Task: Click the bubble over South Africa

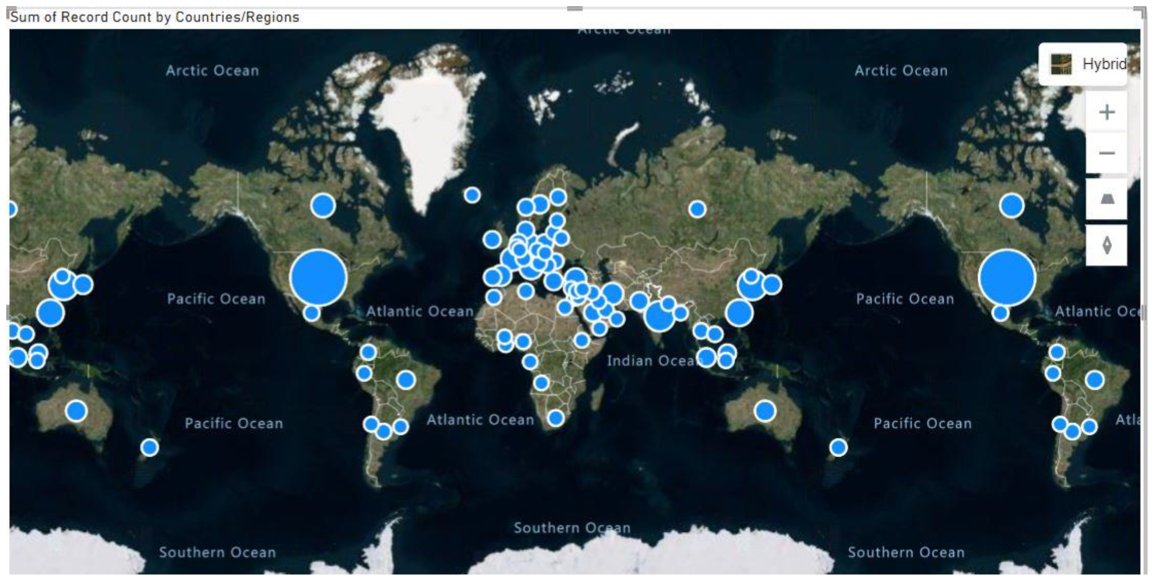Action: [555, 418]
